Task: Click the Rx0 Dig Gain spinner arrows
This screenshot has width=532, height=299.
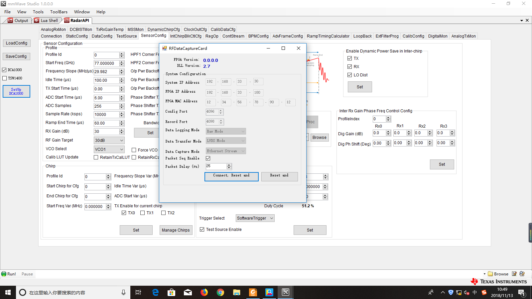Action: [x=388, y=133]
